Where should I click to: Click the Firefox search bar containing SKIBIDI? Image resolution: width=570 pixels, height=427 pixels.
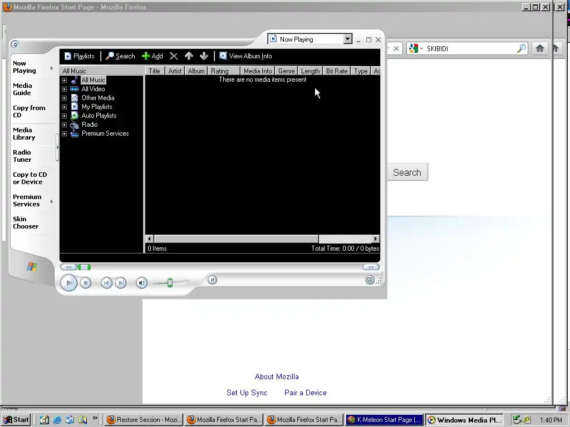coord(466,48)
